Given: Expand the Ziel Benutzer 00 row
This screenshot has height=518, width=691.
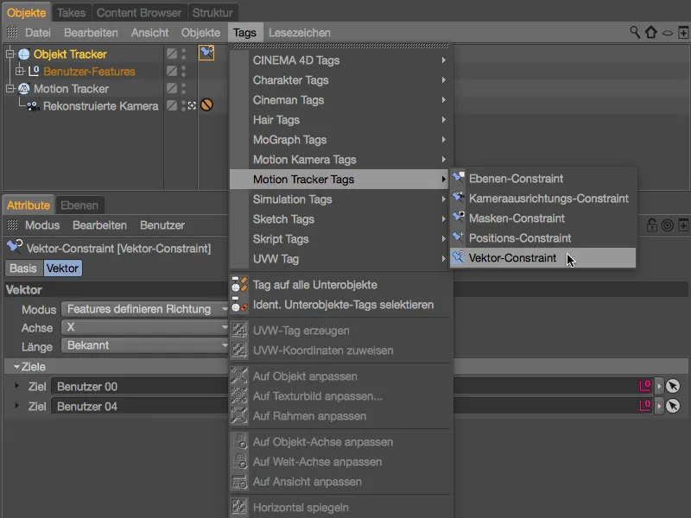Looking at the screenshot, I should pos(16,386).
